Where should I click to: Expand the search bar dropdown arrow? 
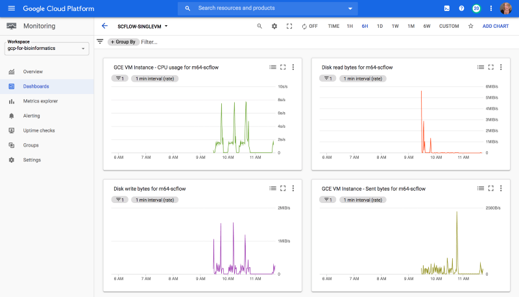(x=350, y=8)
